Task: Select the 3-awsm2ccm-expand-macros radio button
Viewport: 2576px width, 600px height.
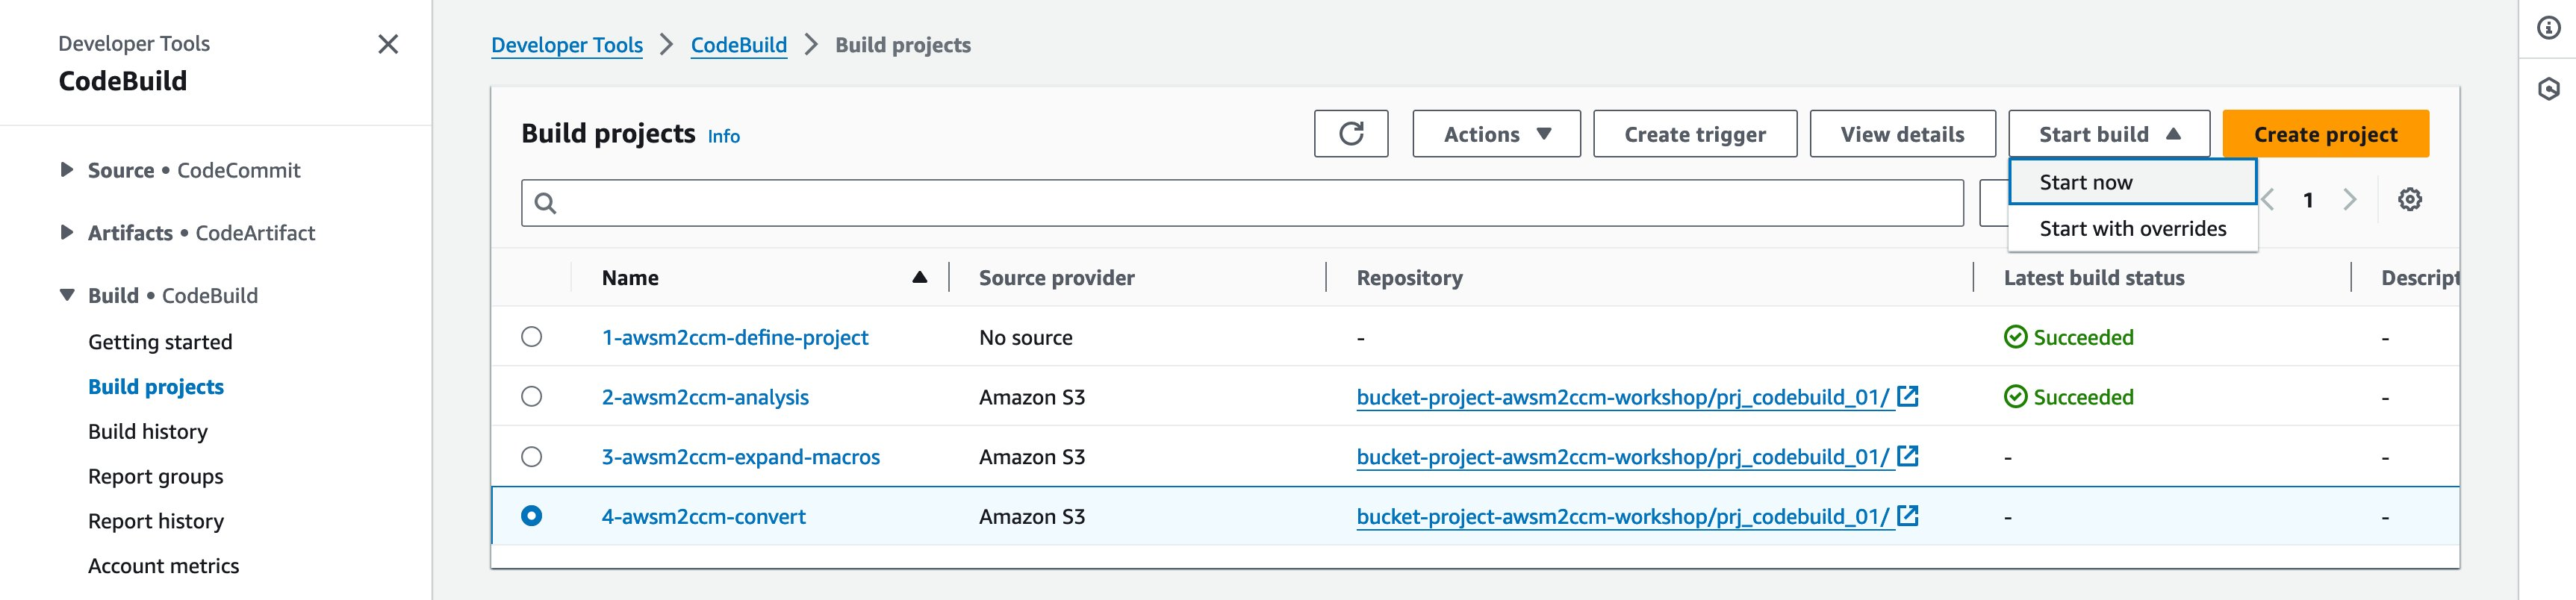Action: [x=532, y=457]
